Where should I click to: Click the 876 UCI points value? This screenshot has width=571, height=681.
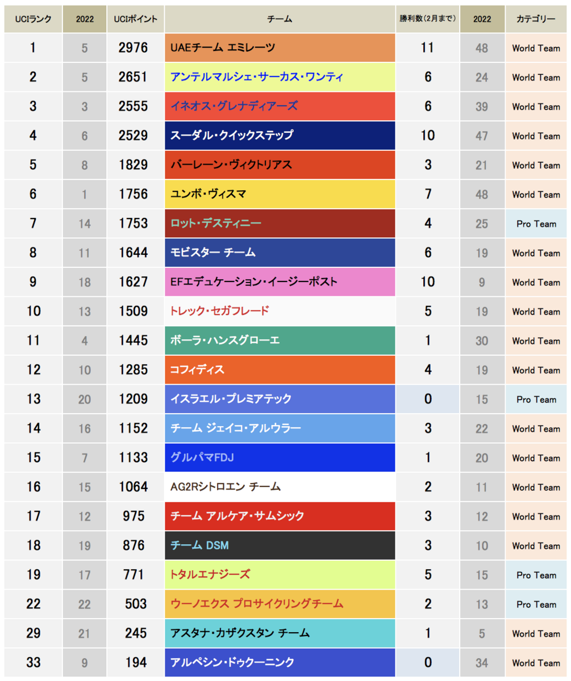134,546
